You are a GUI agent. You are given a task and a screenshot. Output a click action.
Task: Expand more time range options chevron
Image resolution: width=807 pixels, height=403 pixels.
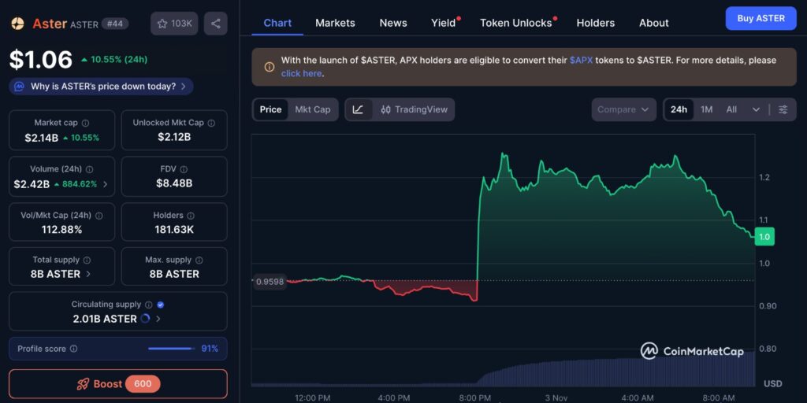click(756, 109)
